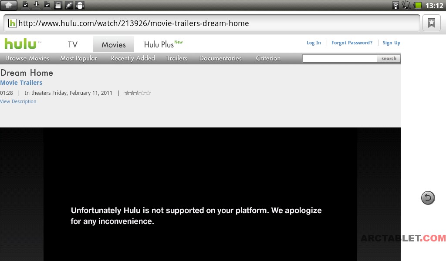Expand the View Description link

pyautogui.click(x=18, y=101)
